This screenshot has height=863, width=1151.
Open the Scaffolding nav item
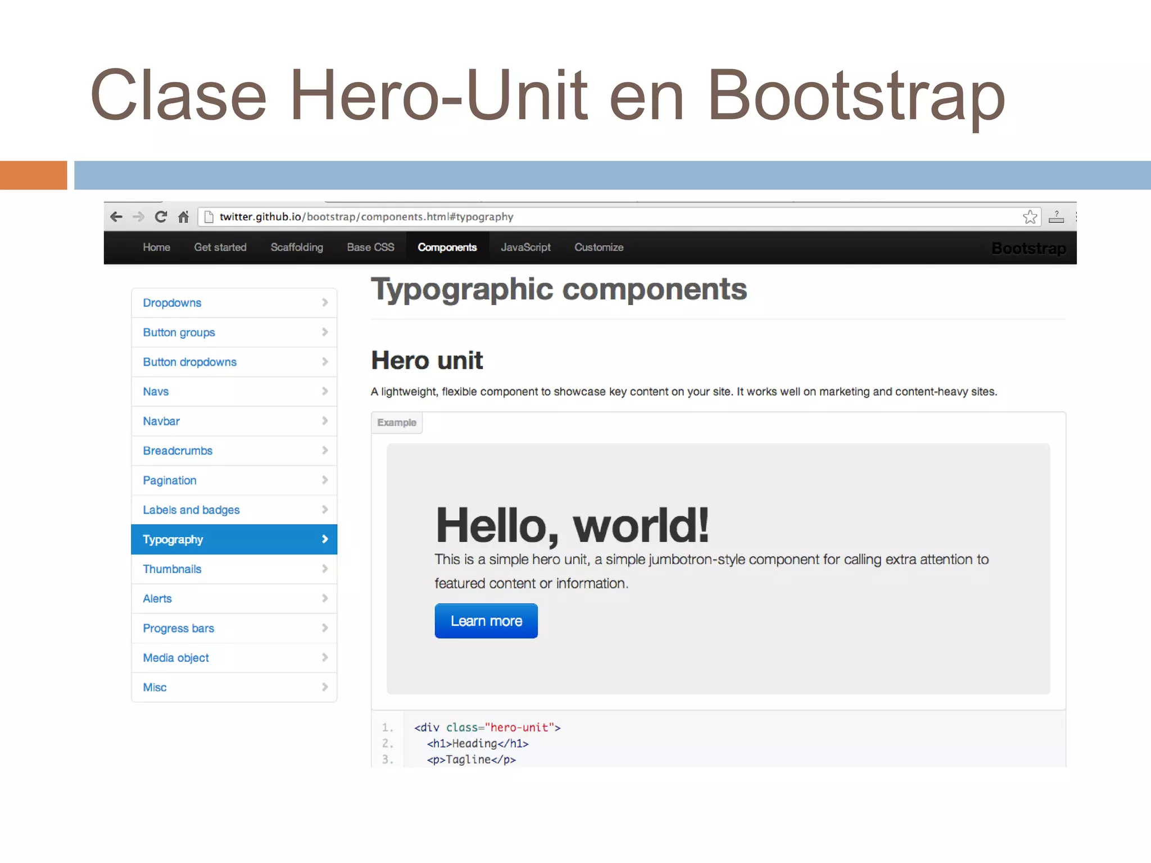pyautogui.click(x=297, y=247)
